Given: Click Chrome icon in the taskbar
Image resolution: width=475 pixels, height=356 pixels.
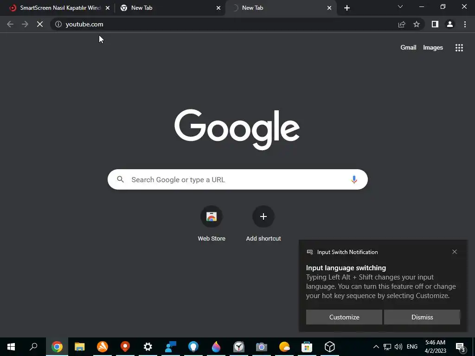Looking at the screenshot, I should coord(57,347).
